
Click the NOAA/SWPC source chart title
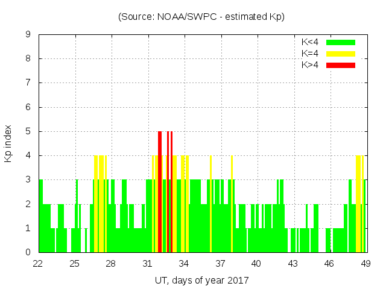pos(201,17)
